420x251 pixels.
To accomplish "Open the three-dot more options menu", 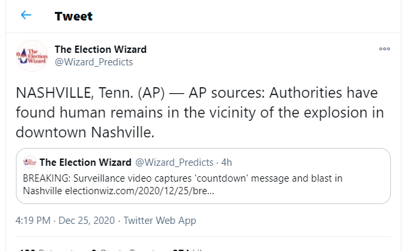I will click(384, 49).
